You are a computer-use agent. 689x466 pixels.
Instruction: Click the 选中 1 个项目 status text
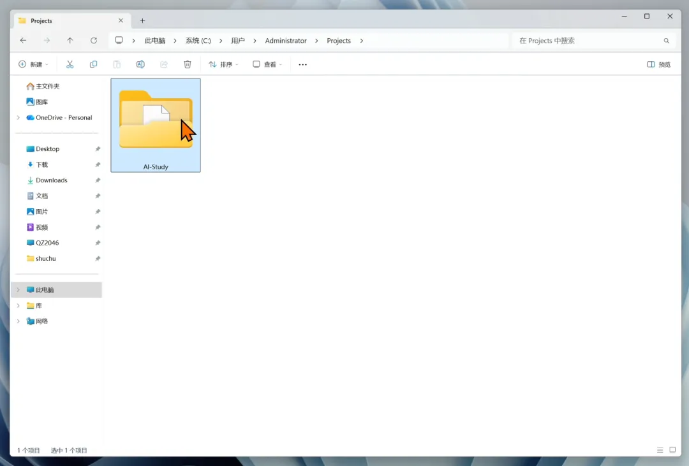click(x=69, y=450)
